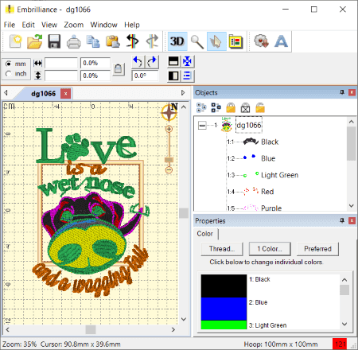Image resolution: width=358 pixels, height=350 pixels.
Task: Show previous tabs with the left arrow
Action: (x=6, y=93)
